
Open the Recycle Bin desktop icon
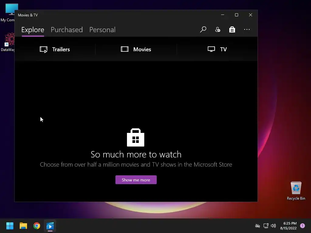pos(296,191)
